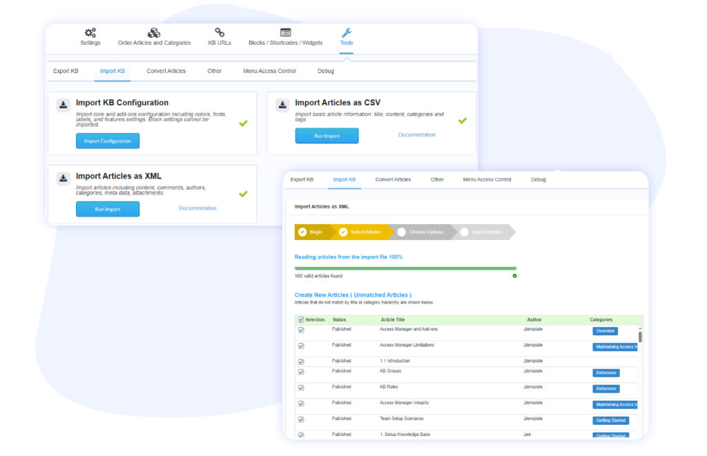Click the Run Import button for XML import

pos(108,209)
